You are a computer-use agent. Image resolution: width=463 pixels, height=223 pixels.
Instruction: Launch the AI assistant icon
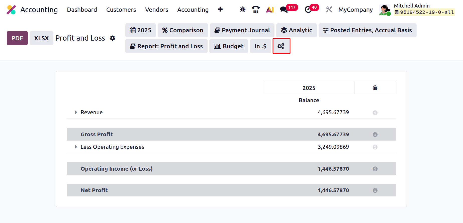coord(270,10)
